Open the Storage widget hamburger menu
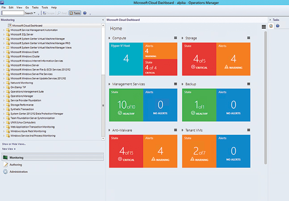The image size is (289, 201). (x=249, y=38)
